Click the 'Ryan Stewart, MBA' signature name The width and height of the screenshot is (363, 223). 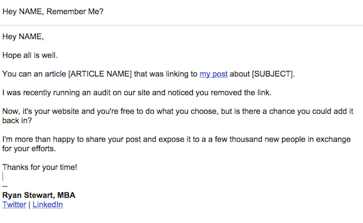coord(39,195)
